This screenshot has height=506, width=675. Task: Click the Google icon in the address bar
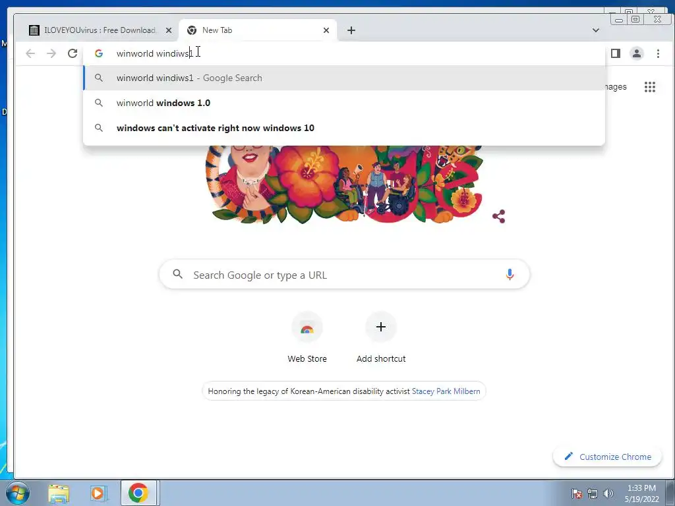click(99, 53)
